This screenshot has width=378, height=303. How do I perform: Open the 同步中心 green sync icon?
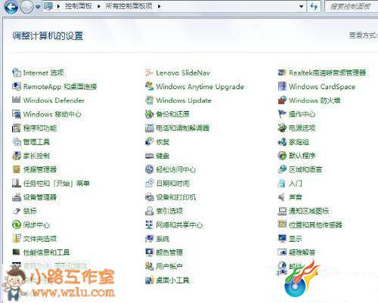17,224
